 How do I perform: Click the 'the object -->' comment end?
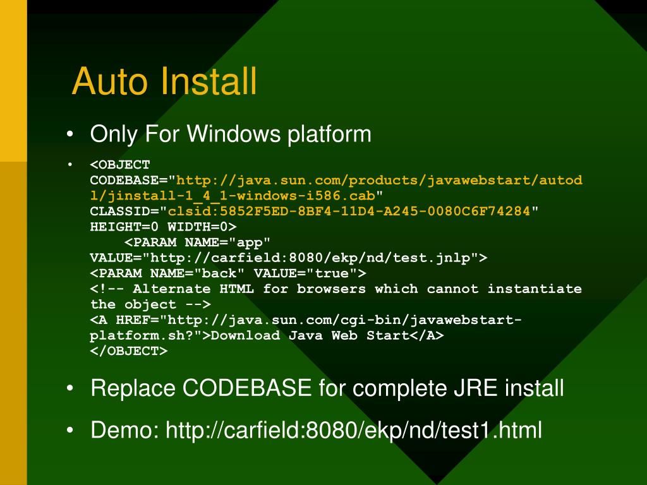point(150,304)
